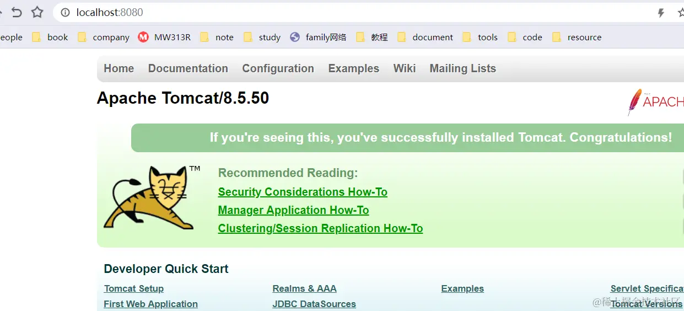Open the Tomcat Setup link

pos(134,288)
